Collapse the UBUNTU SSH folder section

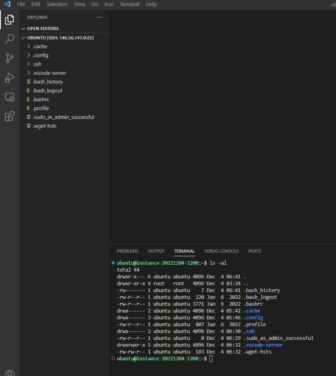click(x=60, y=38)
